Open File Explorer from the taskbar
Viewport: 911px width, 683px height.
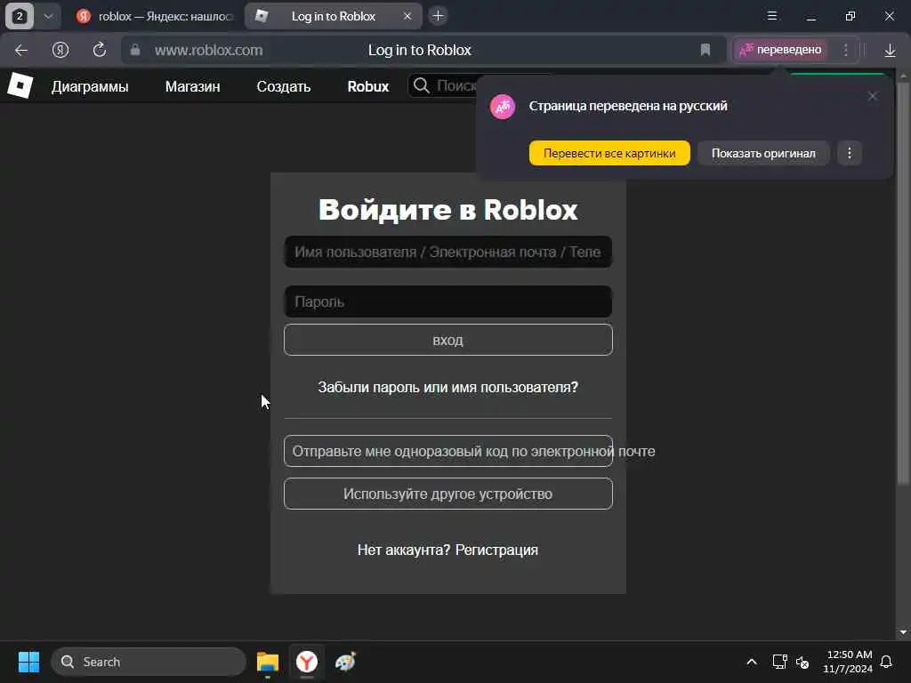click(268, 662)
